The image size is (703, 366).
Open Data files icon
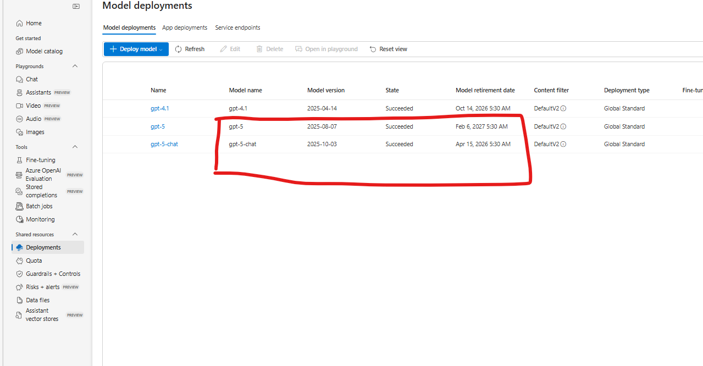pyautogui.click(x=20, y=300)
